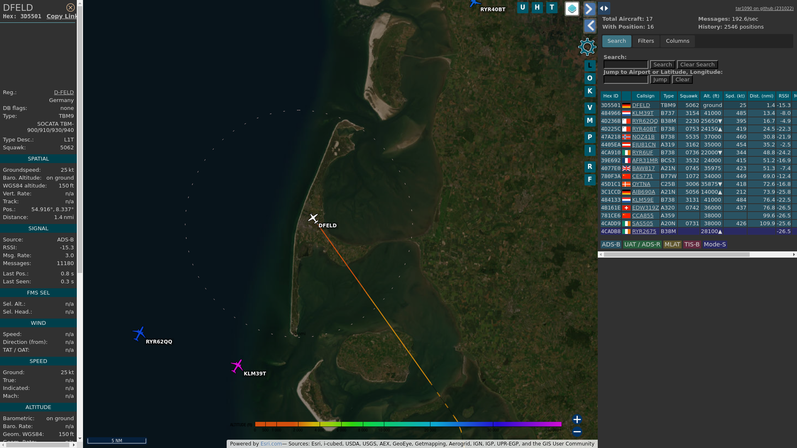797x448 pixels.
Task: Sort table by Dist. (nmi) column
Action: coord(762,96)
